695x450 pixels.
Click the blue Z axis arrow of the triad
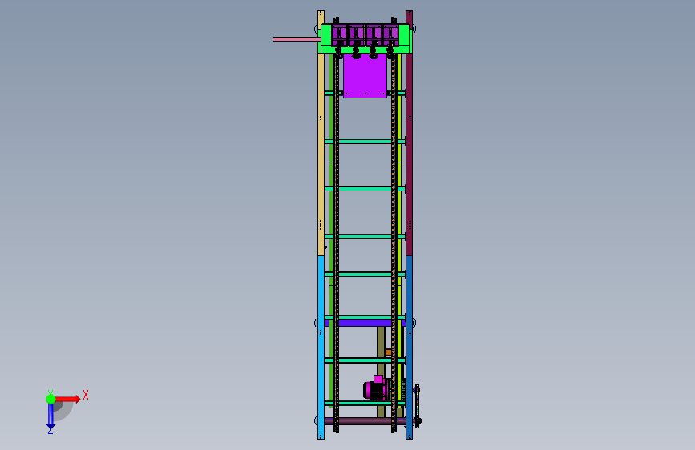pos(51,417)
